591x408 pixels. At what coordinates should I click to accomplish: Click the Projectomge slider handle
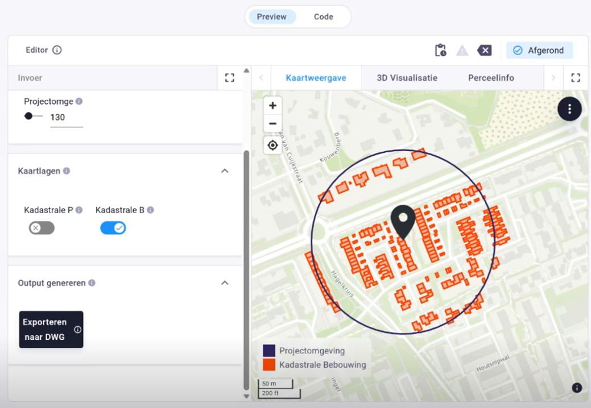tap(28, 116)
